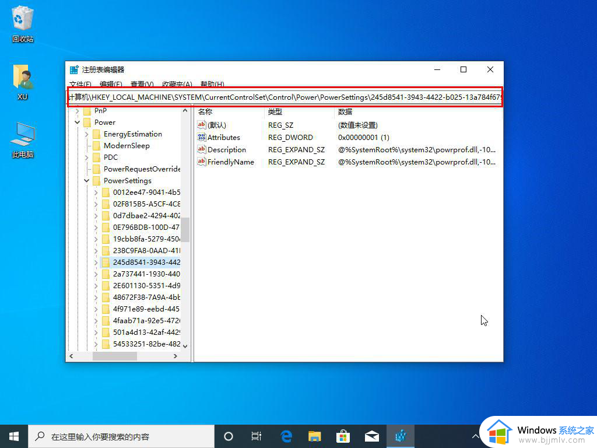The height and width of the screenshot is (448, 597).
Task: Show hidden system tray icons chevron
Action: tap(476, 436)
